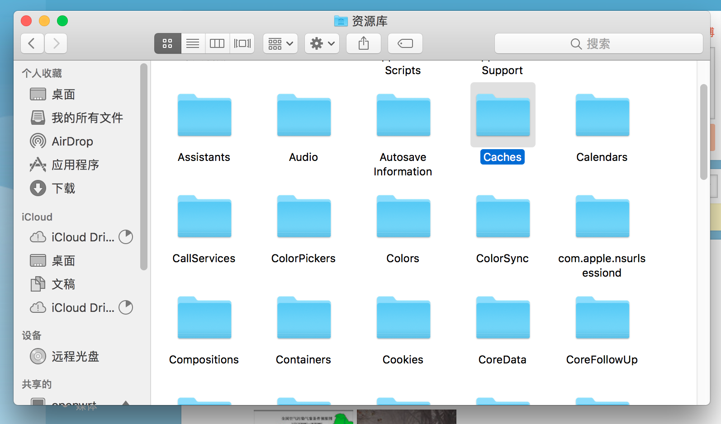Viewport: 721px width, 424px height.
Task: Select the Caches folder icon
Action: pos(503,115)
